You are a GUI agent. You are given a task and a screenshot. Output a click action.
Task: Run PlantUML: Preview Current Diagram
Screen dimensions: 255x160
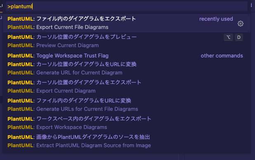127,41
